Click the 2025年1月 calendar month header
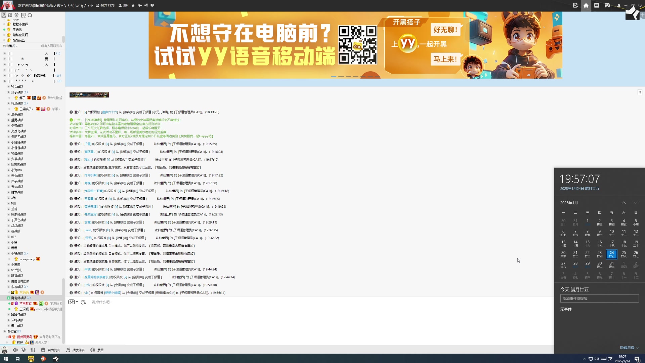 click(569, 203)
